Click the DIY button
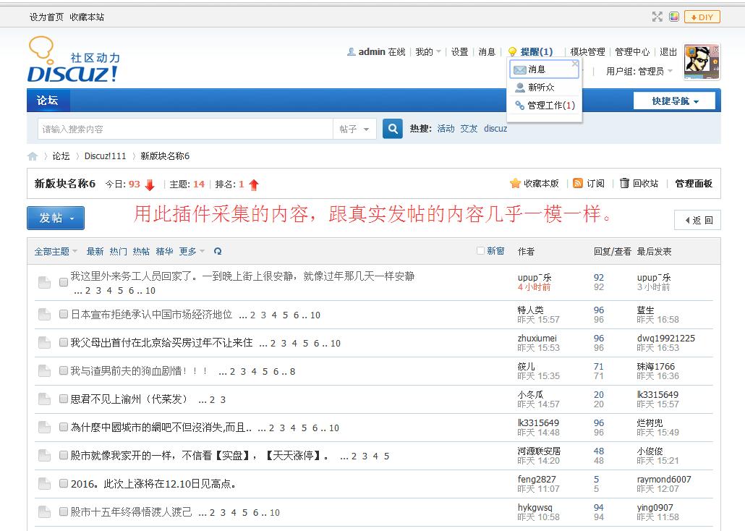Image resolution: width=745 pixels, height=531 pixels. 702,17
